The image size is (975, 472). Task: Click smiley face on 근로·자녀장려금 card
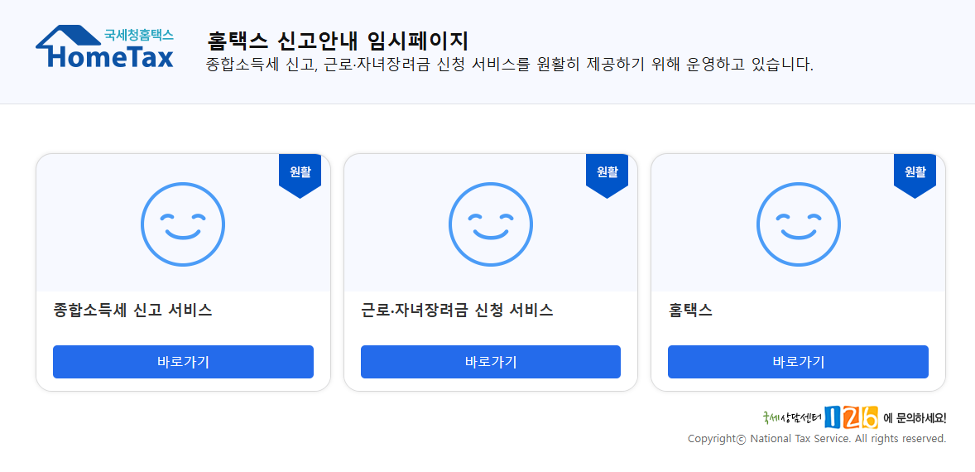point(491,224)
